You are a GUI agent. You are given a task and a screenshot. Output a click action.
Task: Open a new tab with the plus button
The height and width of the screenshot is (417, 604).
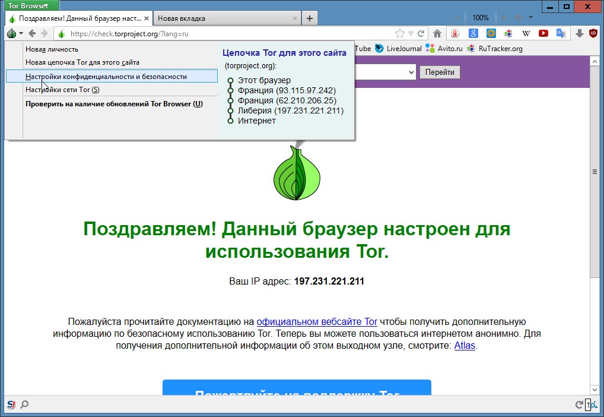click(309, 18)
